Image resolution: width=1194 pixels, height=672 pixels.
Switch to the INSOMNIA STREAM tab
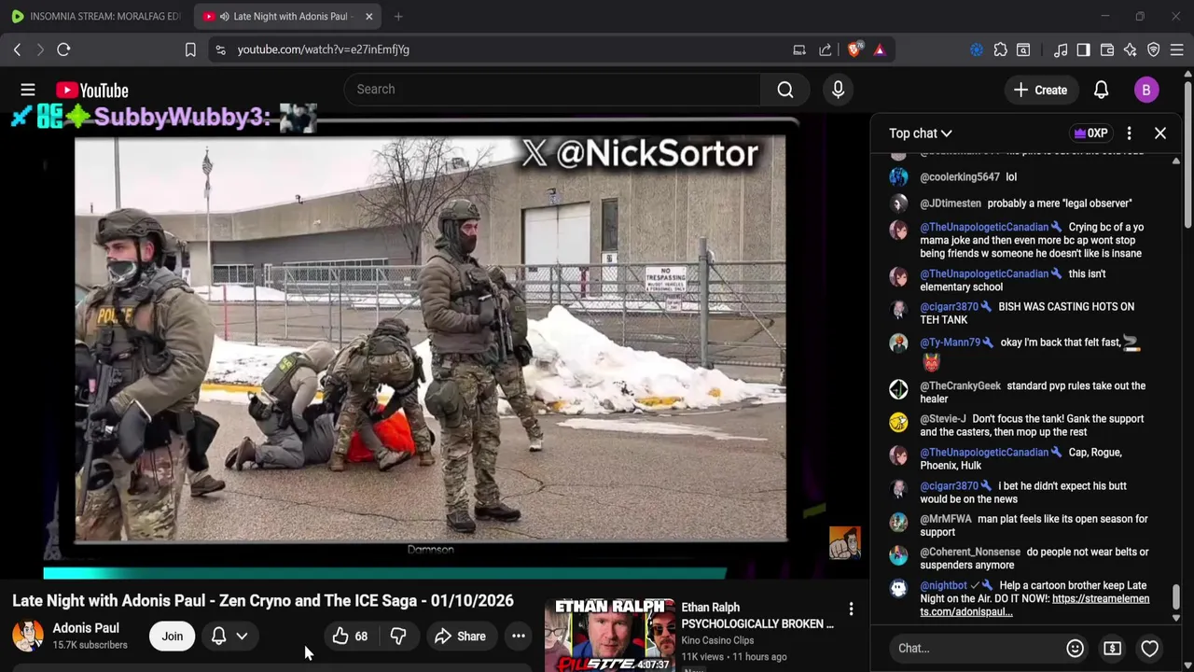96,16
